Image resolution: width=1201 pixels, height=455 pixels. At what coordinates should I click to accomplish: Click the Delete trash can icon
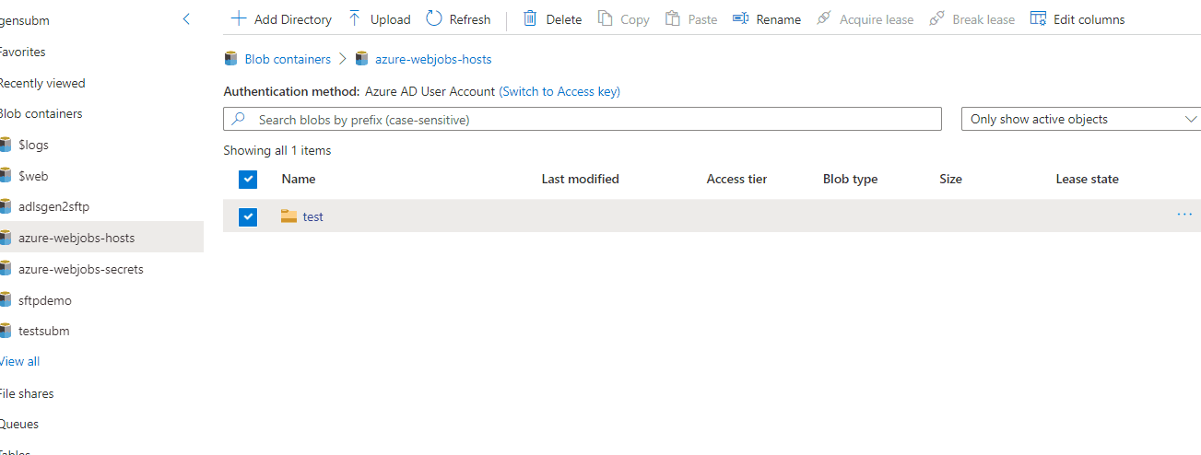point(530,18)
